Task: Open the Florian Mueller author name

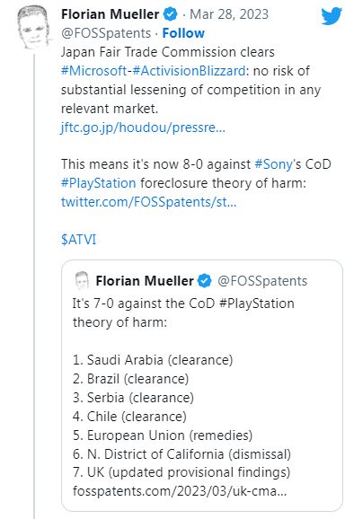Action: [x=111, y=14]
